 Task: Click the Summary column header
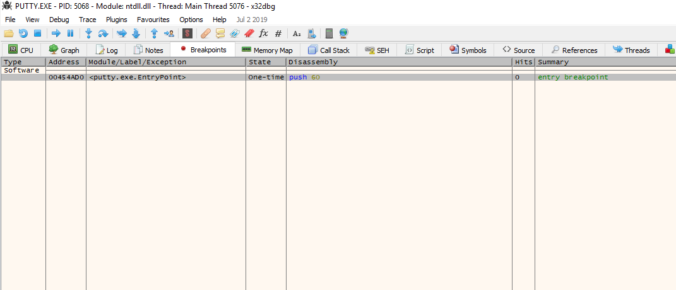point(605,62)
